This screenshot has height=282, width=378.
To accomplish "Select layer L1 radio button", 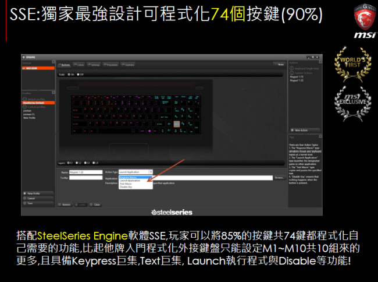I will (x=69, y=163).
